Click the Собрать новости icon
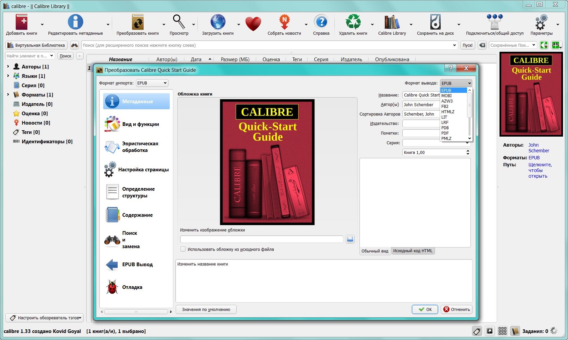The width and height of the screenshot is (568, 340). click(284, 22)
